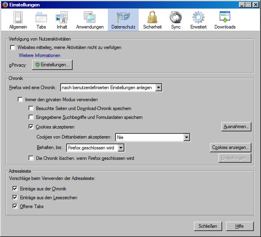Click the 'Hilfe' button
Image resolution: width=261 pixels, height=237 pixels.
click(240, 226)
